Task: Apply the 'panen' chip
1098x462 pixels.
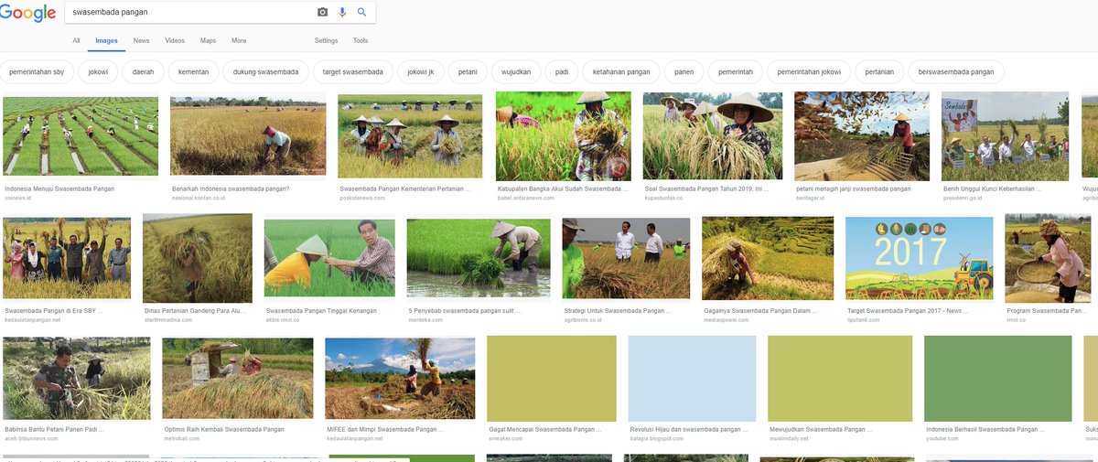Action: 684,71
